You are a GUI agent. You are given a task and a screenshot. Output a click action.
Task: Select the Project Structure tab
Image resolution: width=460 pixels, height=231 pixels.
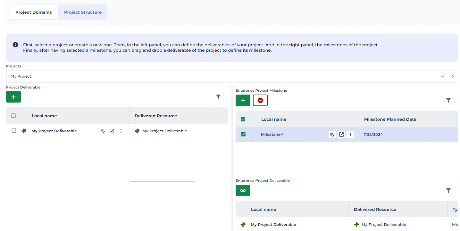[83, 12]
